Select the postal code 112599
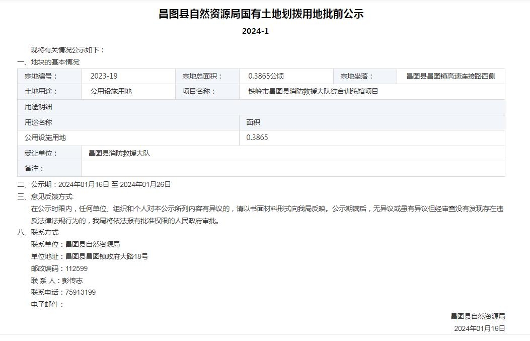Viewport: 530px width, 341px height. click(77, 268)
